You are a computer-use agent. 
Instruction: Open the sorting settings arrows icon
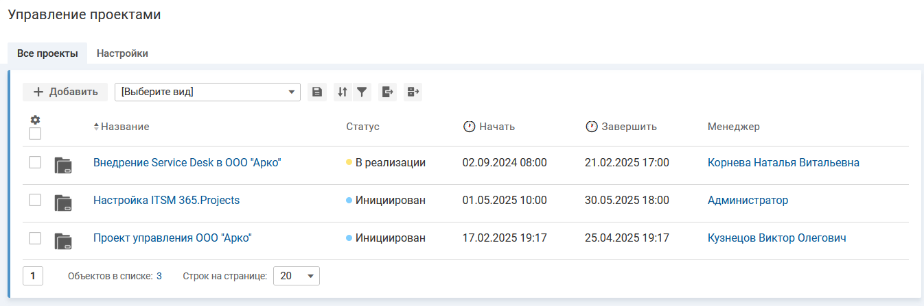coord(343,92)
